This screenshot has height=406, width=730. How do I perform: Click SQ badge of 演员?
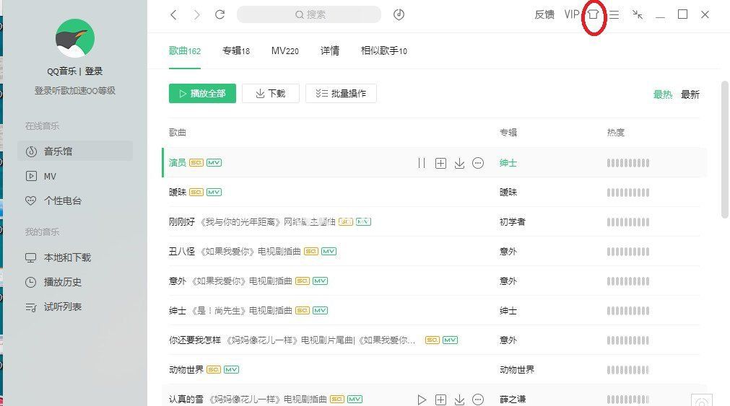click(196, 163)
